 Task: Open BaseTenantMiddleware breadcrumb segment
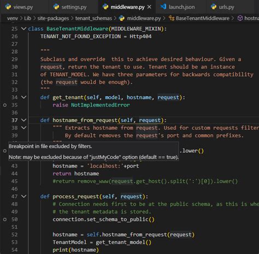click(x=203, y=19)
